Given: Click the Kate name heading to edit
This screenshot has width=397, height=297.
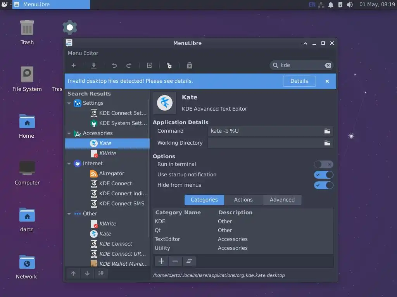Looking at the screenshot, I should [190, 97].
